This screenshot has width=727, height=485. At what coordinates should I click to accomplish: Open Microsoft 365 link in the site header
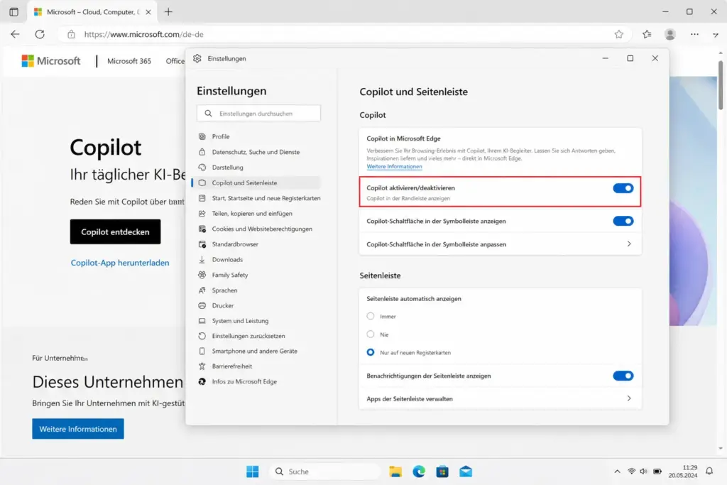pyautogui.click(x=129, y=61)
